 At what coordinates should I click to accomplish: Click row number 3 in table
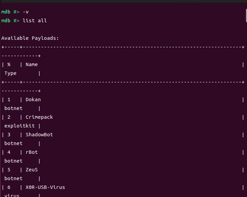click(x=9, y=135)
